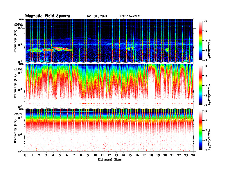Click the "station=ZGN" label

130,16
